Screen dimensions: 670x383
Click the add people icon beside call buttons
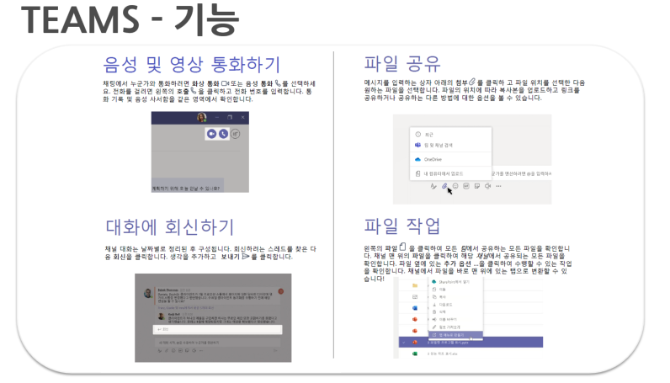236,134
